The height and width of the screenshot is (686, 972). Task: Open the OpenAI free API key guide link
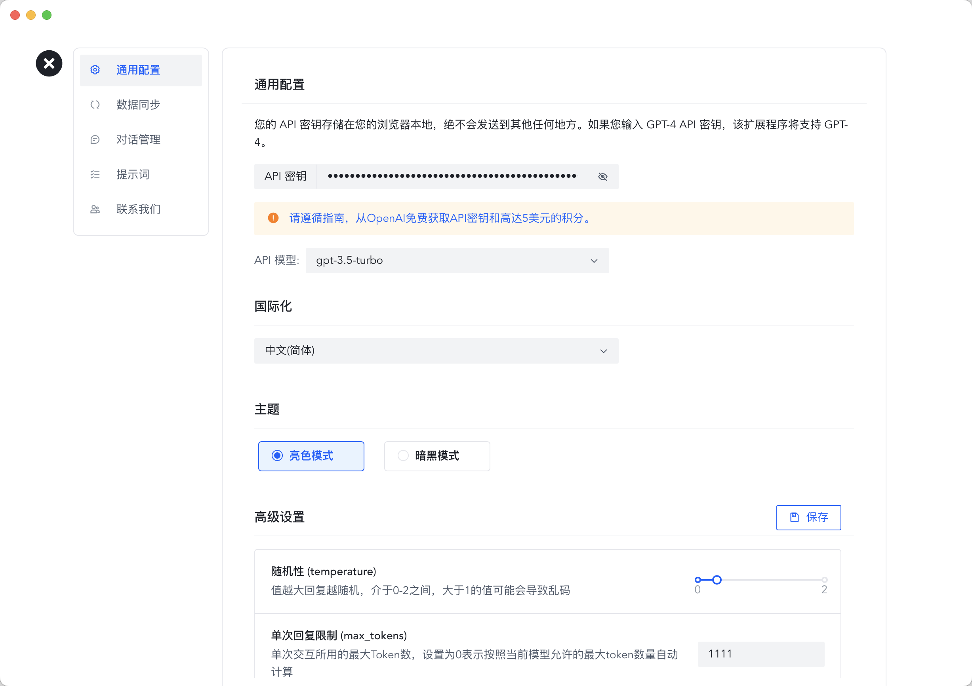click(440, 218)
